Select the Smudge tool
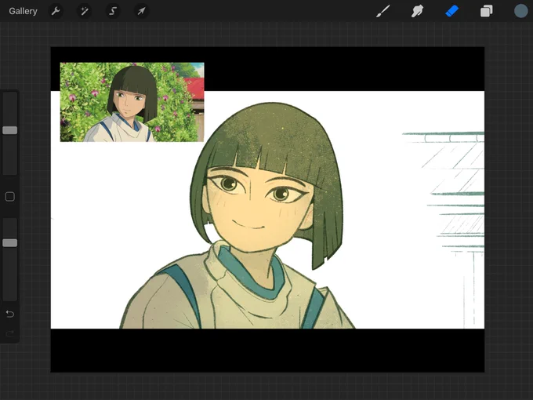This screenshot has width=533, height=400. point(417,11)
